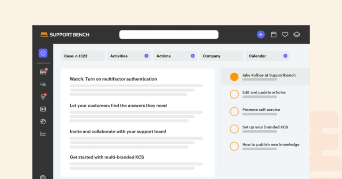Viewport: 342px width, 179px height.
Task: Click the heart favorites icon
Action: coord(285,35)
